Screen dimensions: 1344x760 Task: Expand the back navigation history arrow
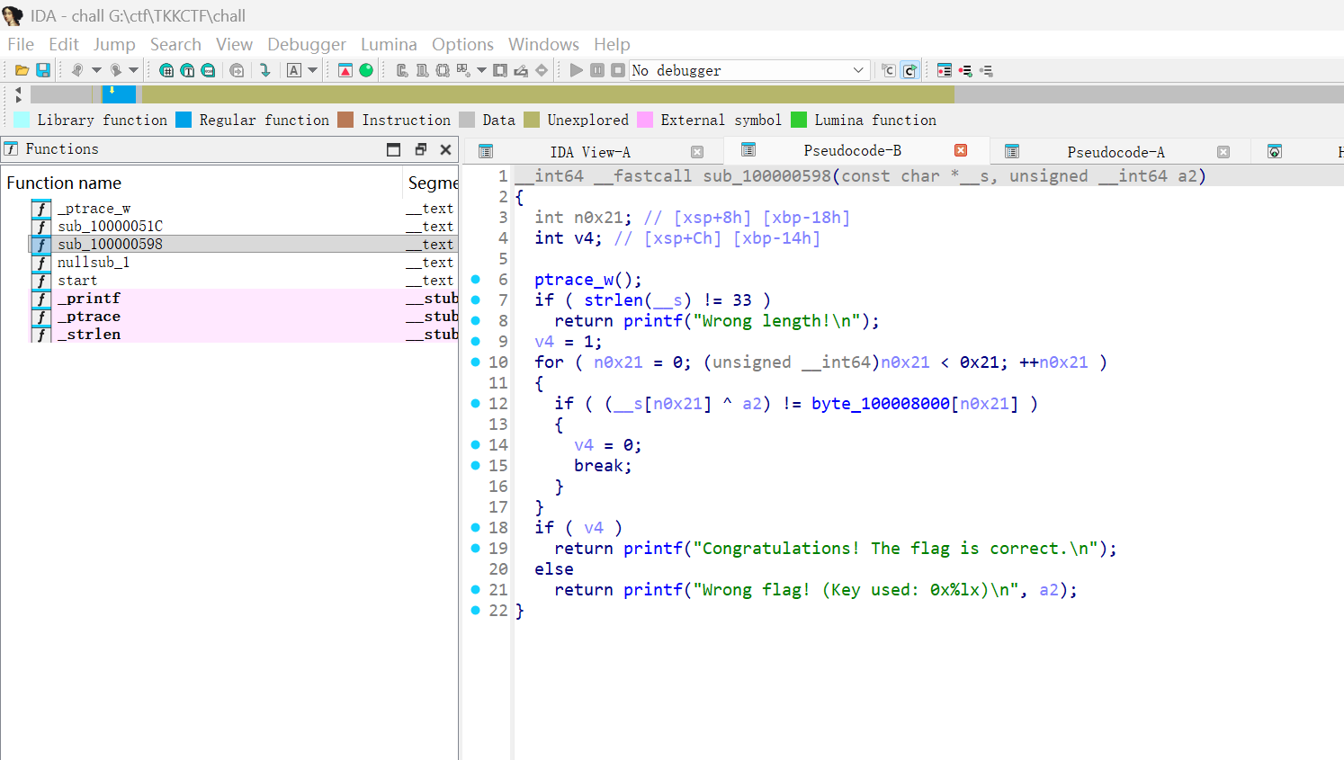(96, 70)
